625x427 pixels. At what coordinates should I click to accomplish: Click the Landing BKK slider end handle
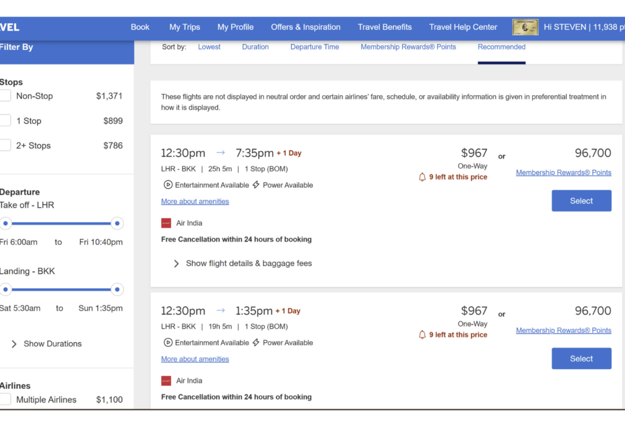click(x=117, y=290)
